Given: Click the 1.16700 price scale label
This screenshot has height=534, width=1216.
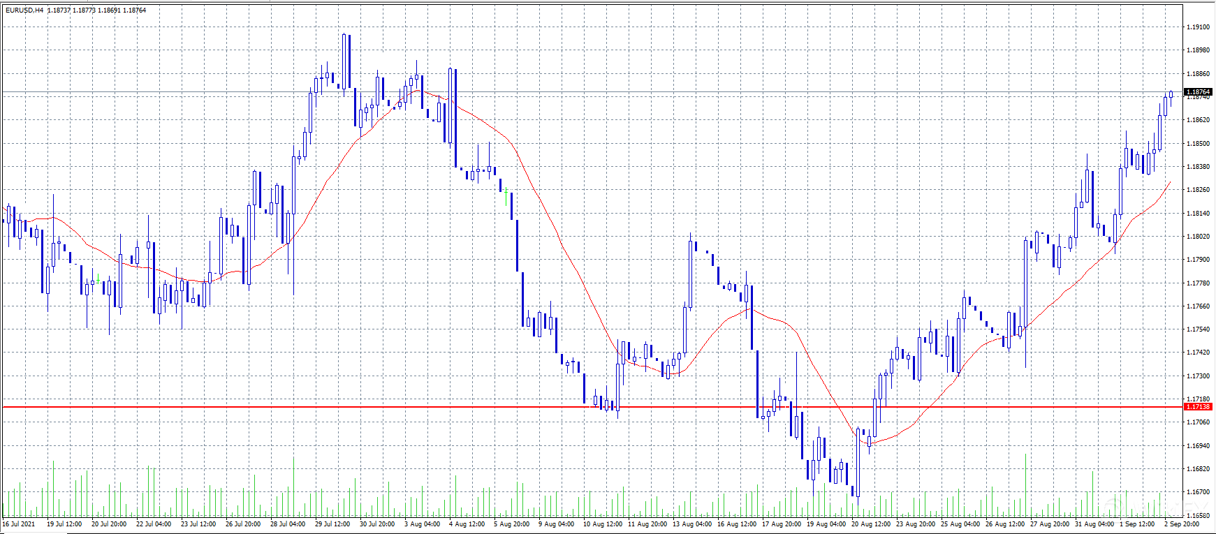Looking at the screenshot, I should coord(1198,492).
